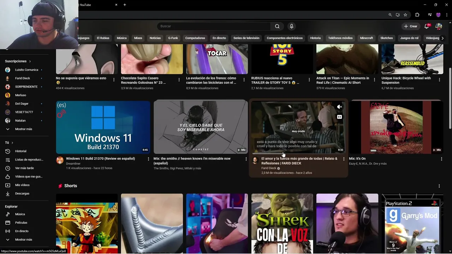
Task: Open options for Attack on Titan video
Action: tap(374, 80)
